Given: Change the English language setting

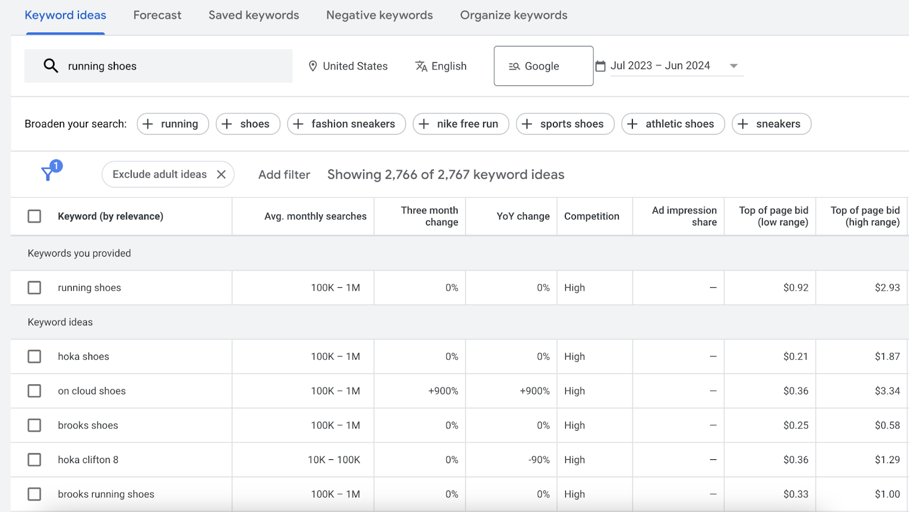Looking at the screenshot, I should pyautogui.click(x=441, y=66).
